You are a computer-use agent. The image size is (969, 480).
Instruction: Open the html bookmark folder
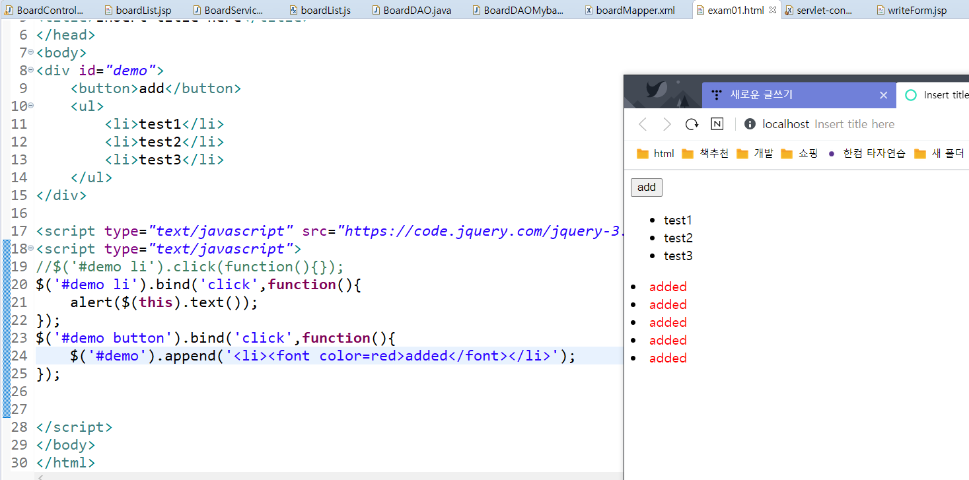(x=655, y=154)
